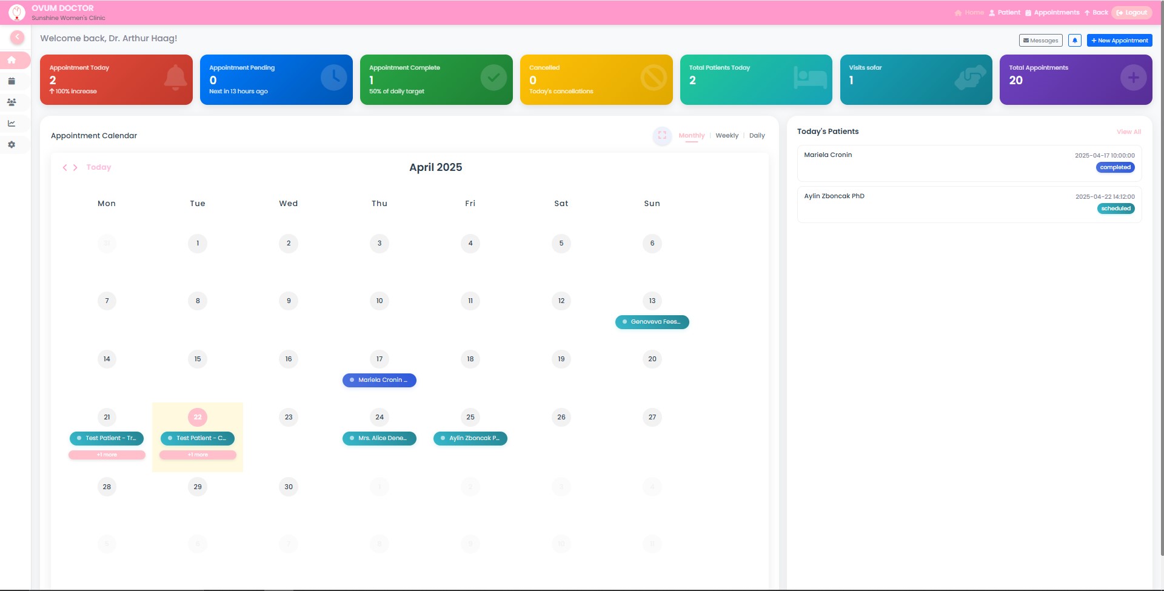Select the patients icon in the sidebar
The height and width of the screenshot is (591, 1164).
pyautogui.click(x=12, y=102)
